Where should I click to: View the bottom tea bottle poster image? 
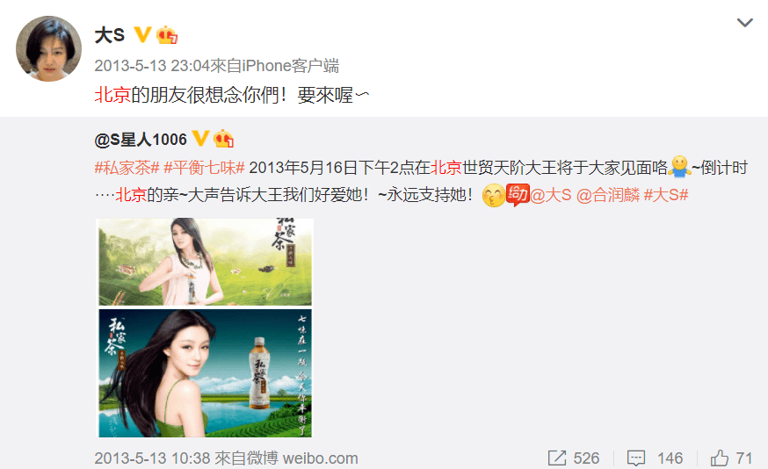click(x=206, y=373)
